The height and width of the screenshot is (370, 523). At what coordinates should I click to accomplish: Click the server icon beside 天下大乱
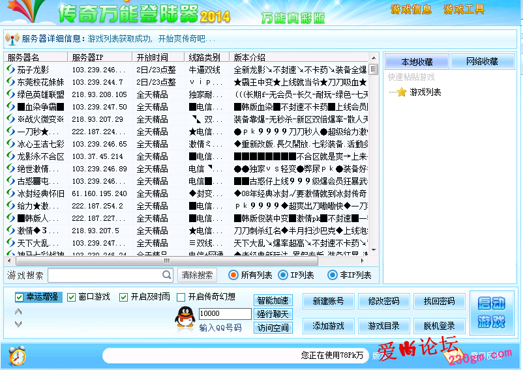pyautogui.click(x=10, y=242)
